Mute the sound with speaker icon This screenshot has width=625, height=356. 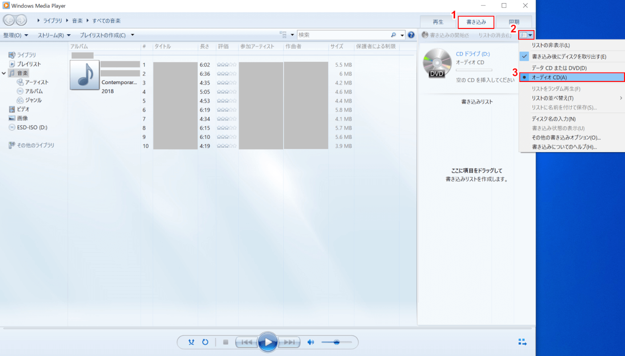[311, 342]
